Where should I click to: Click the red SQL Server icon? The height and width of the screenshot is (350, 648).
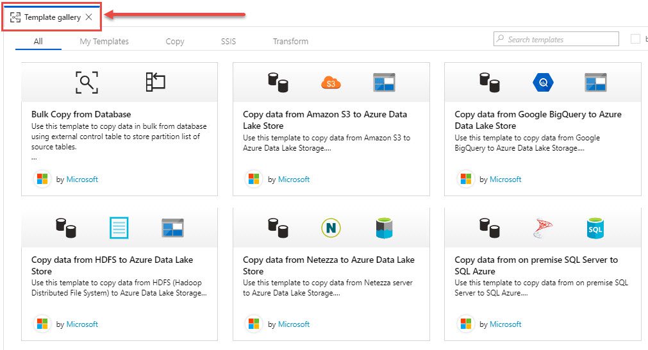coord(543,228)
